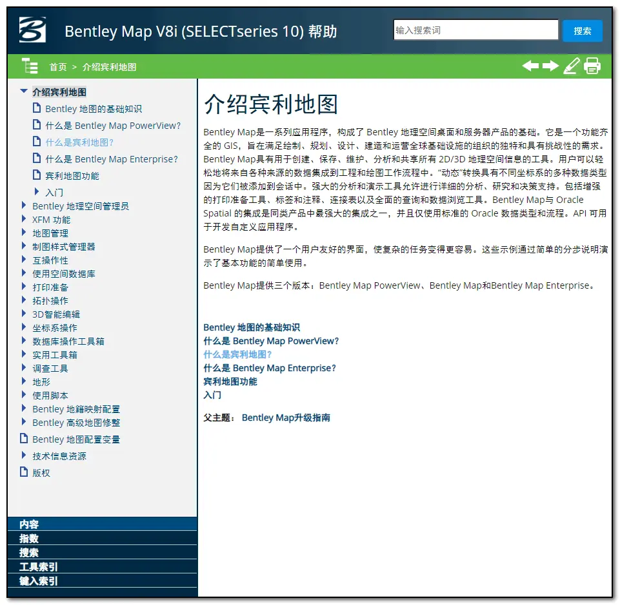Expand Bentley 地籍映射配置 node

(24, 408)
